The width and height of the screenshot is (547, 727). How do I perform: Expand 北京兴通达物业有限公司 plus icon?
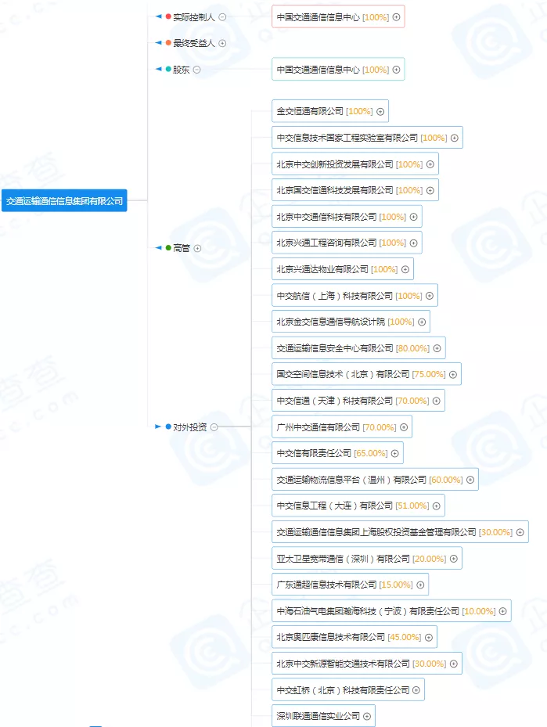405,269
